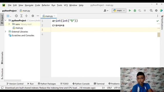The height and width of the screenshot is (92, 164).
Task: Open the Bookmarks side tab
Action: [x=2, y=58]
